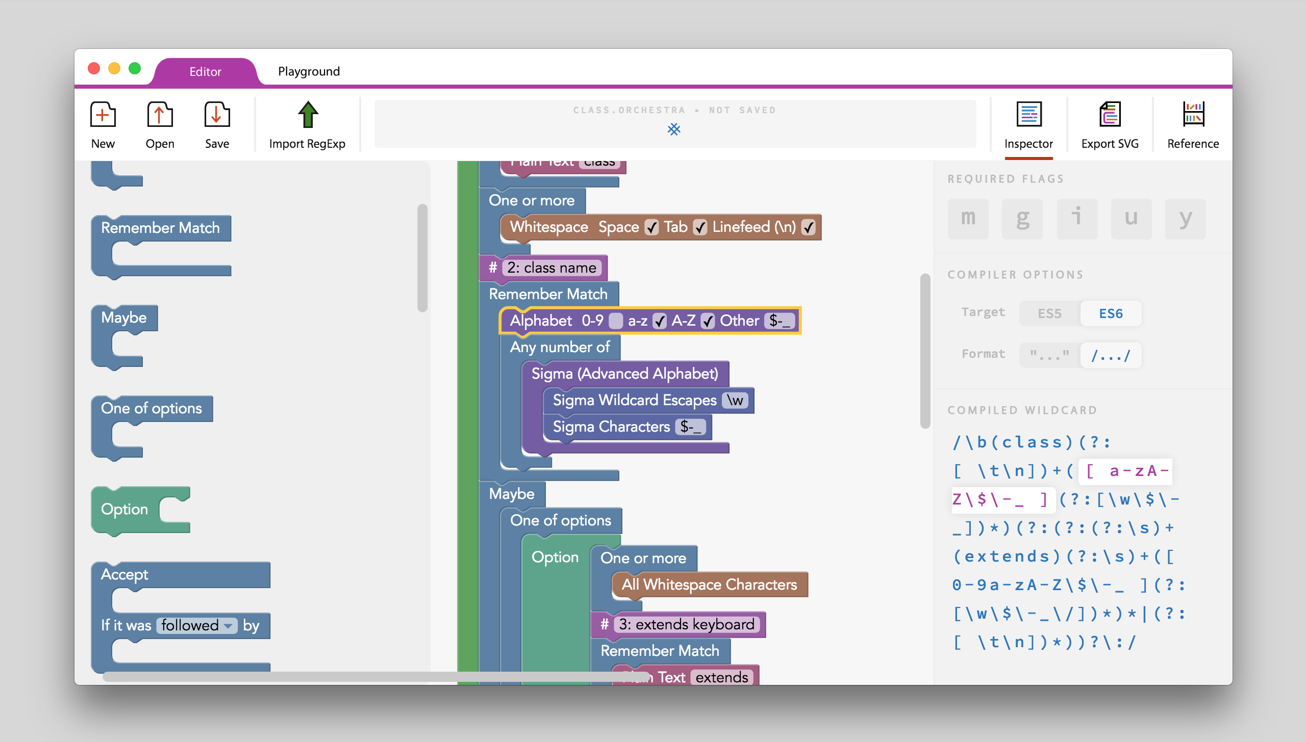Click the Import RegExp arrow icon
This screenshot has width=1306, height=742.
pyautogui.click(x=308, y=115)
